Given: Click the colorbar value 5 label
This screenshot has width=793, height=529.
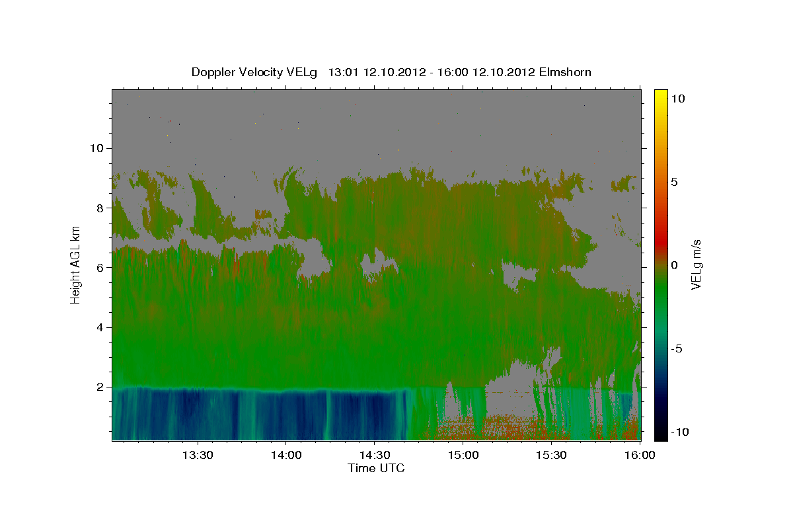Looking at the screenshot, I should [x=674, y=181].
